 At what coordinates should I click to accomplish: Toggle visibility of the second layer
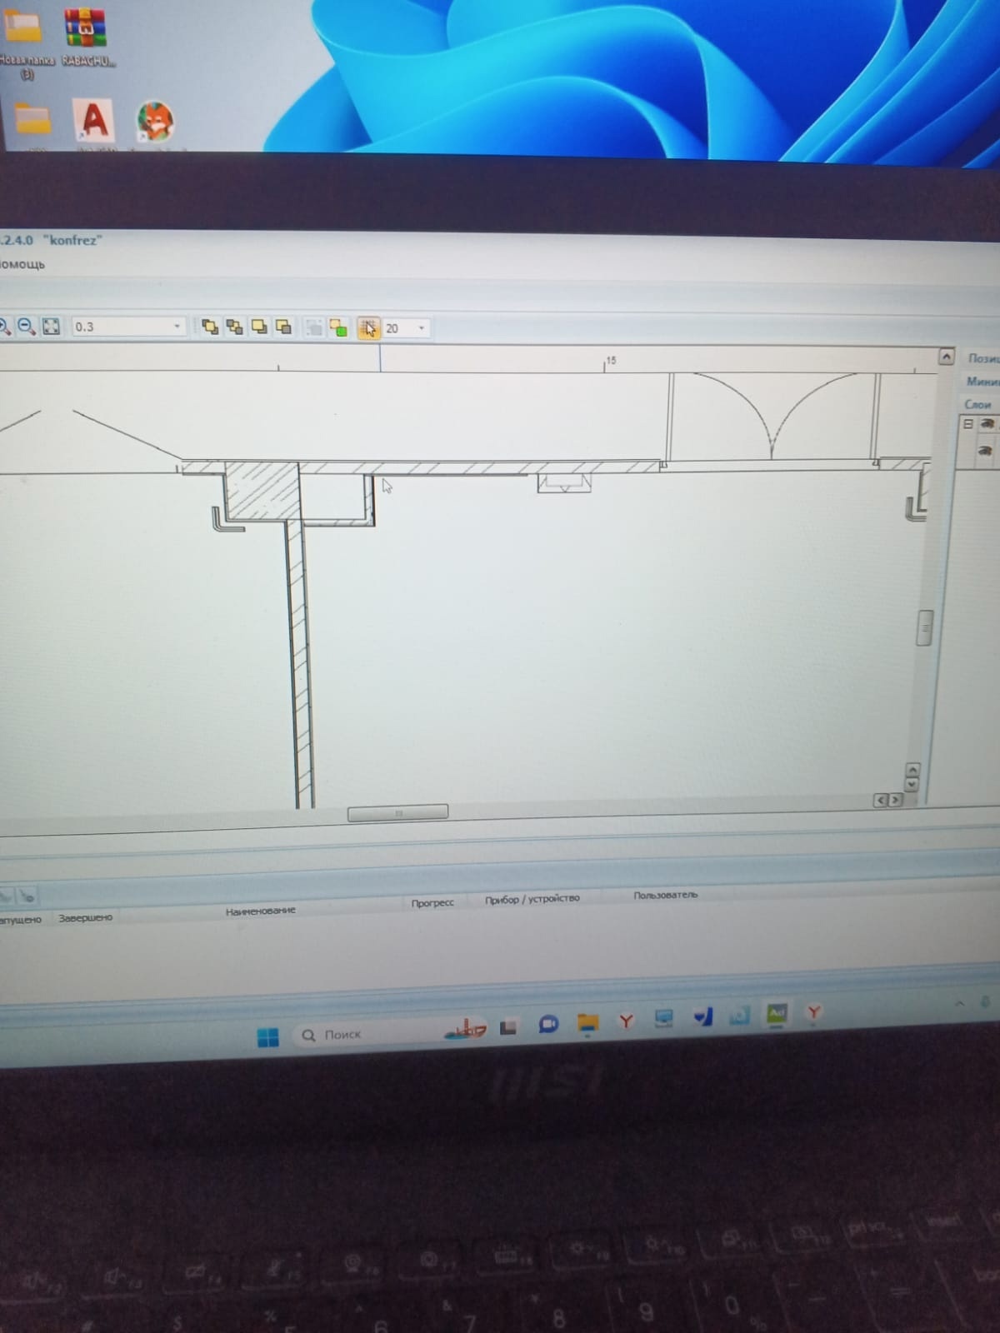(x=986, y=451)
